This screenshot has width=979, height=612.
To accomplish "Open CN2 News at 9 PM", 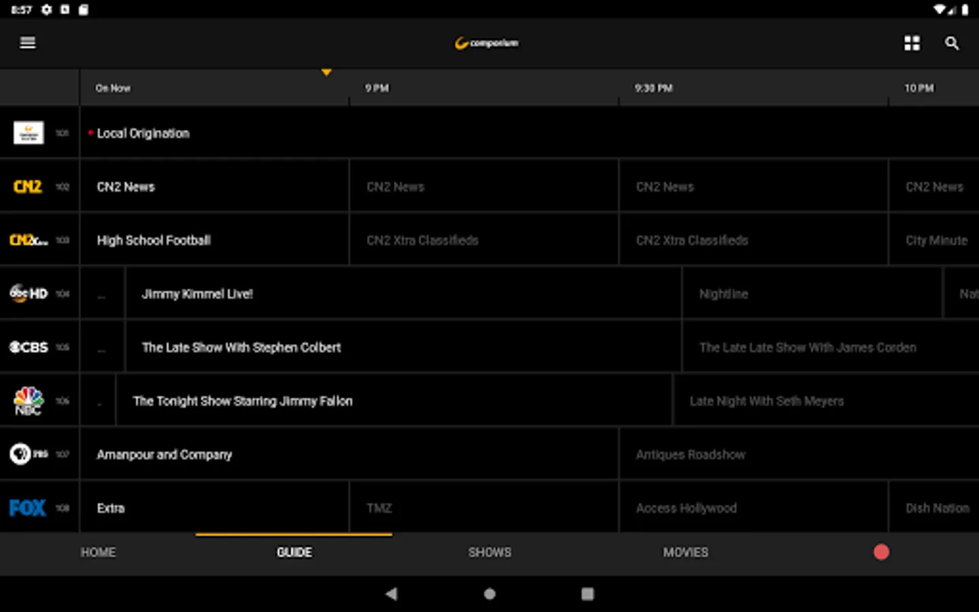I will point(484,187).
